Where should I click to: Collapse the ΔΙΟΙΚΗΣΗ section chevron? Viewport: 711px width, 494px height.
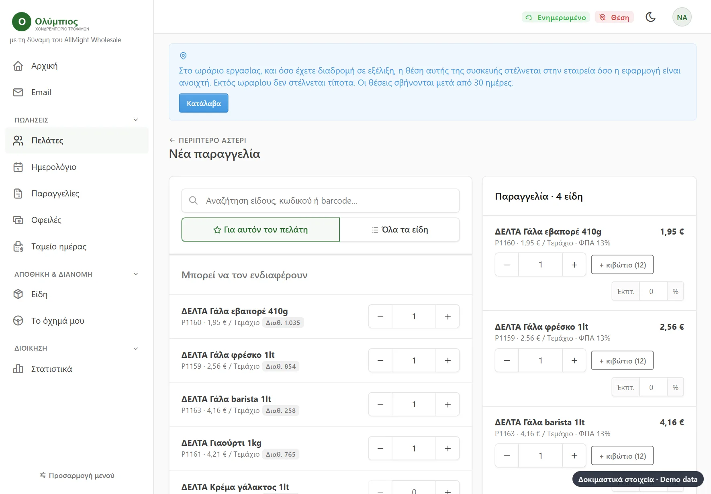(x=136, y=348)
